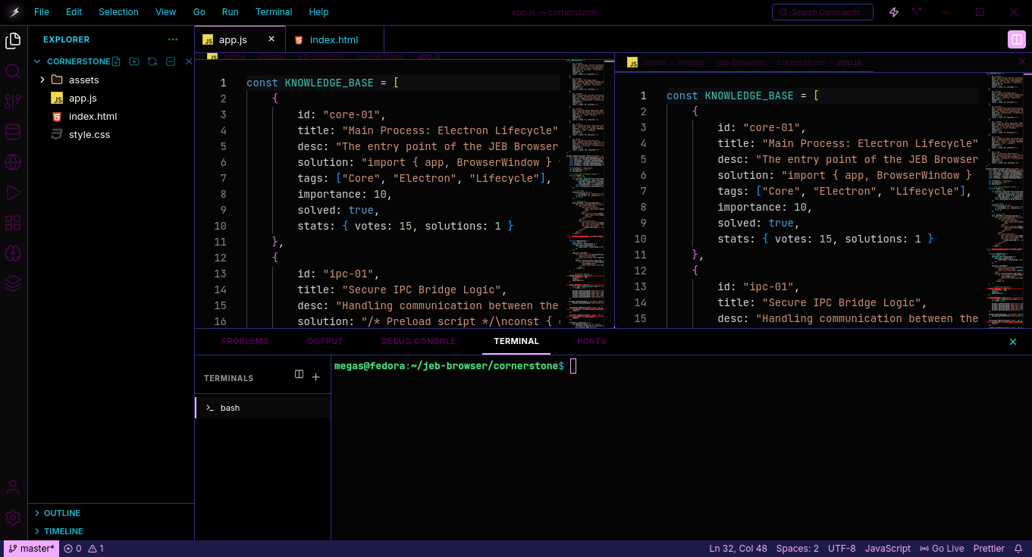Screen dimensions: 1032x557
Task: Open index.html in the file explorer
Action: pos(93,116)
